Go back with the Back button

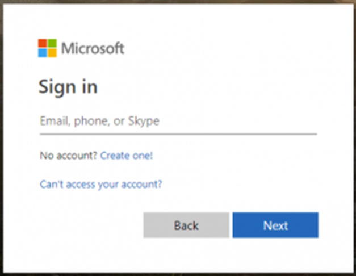pos(186,225)
